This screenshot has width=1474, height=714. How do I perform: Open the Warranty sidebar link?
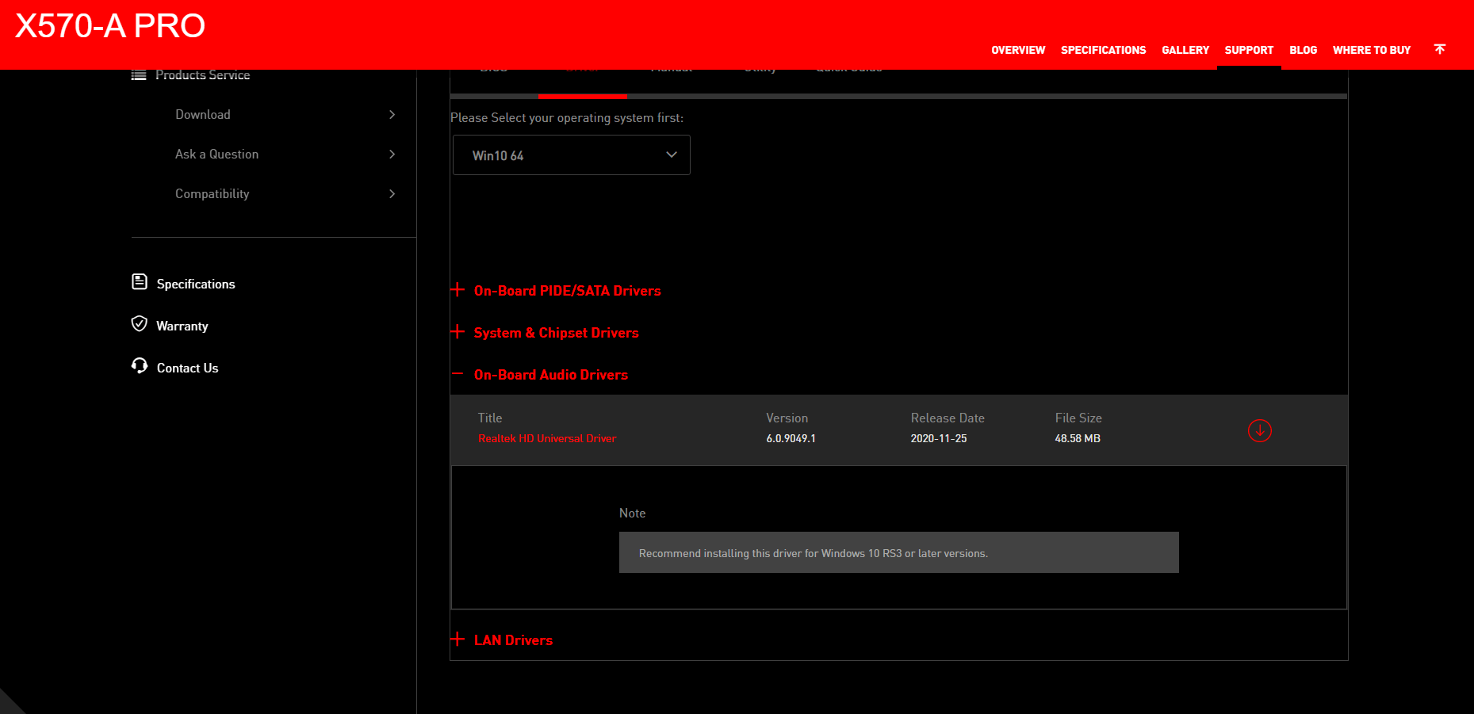point(182,326)
